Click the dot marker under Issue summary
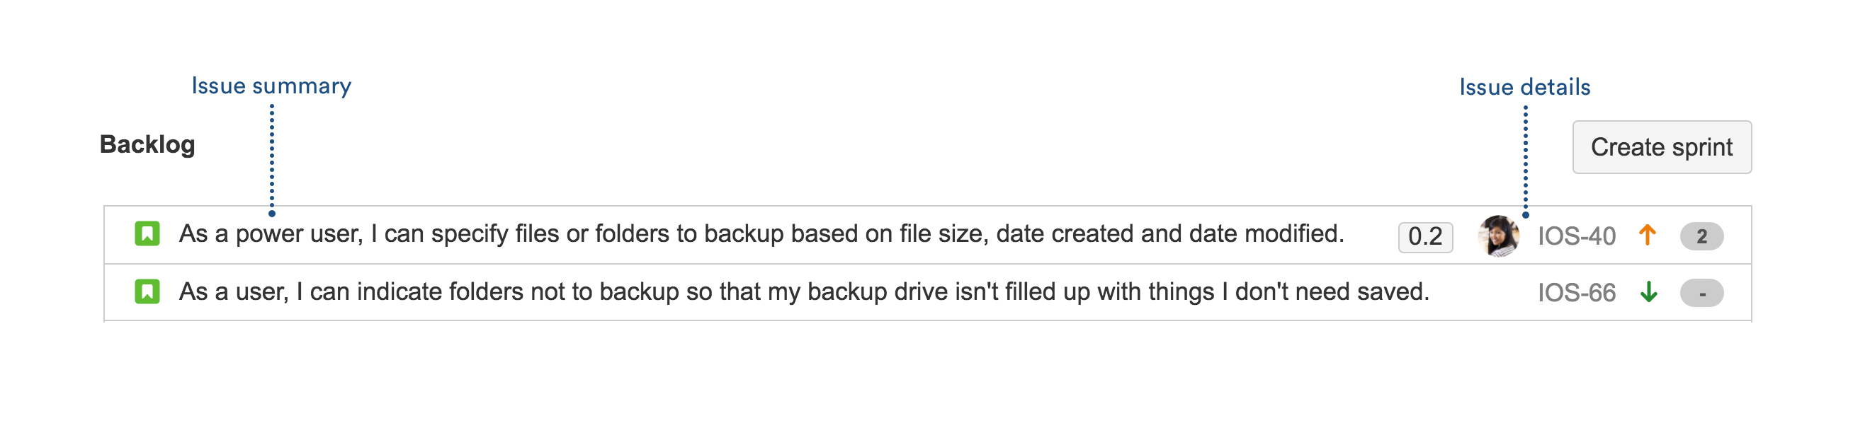1853x423 pixels. (x=272, y=214)
